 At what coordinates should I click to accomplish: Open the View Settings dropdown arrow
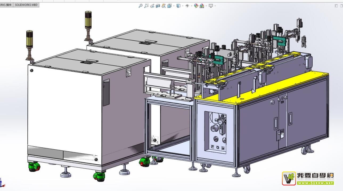215,6
